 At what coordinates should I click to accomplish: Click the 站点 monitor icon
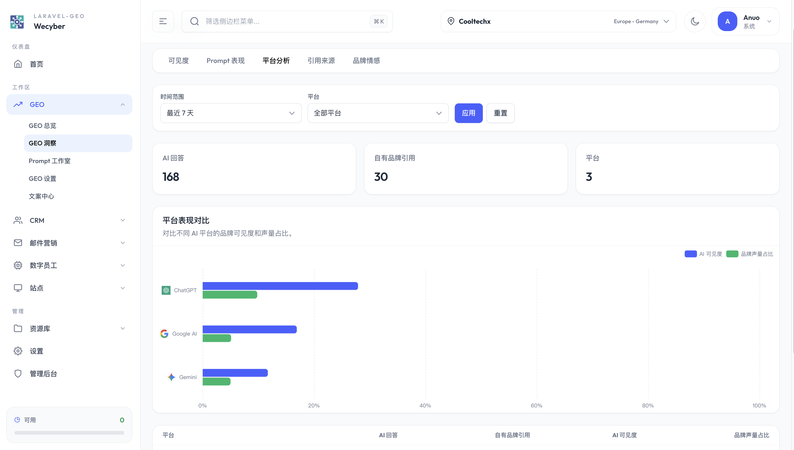(x=18, y=288)
